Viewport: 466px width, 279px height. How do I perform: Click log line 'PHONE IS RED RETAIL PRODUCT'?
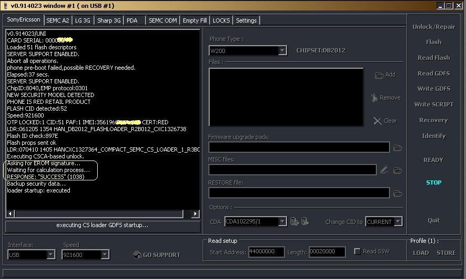coord(49,102)
